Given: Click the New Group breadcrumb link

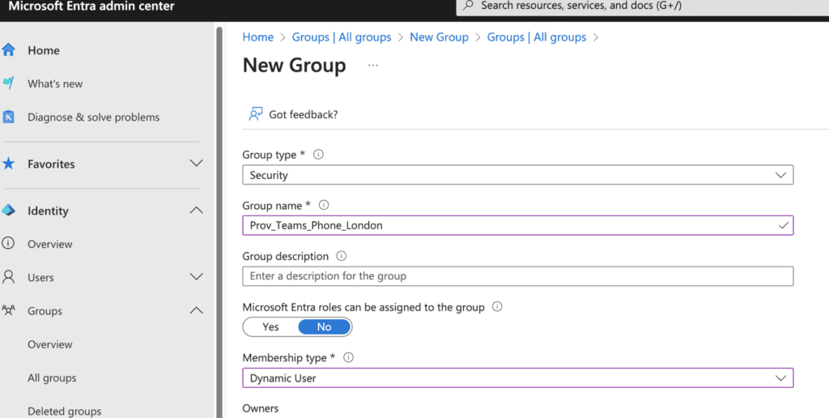Looking at the screenshot, I should coord(439,37).
